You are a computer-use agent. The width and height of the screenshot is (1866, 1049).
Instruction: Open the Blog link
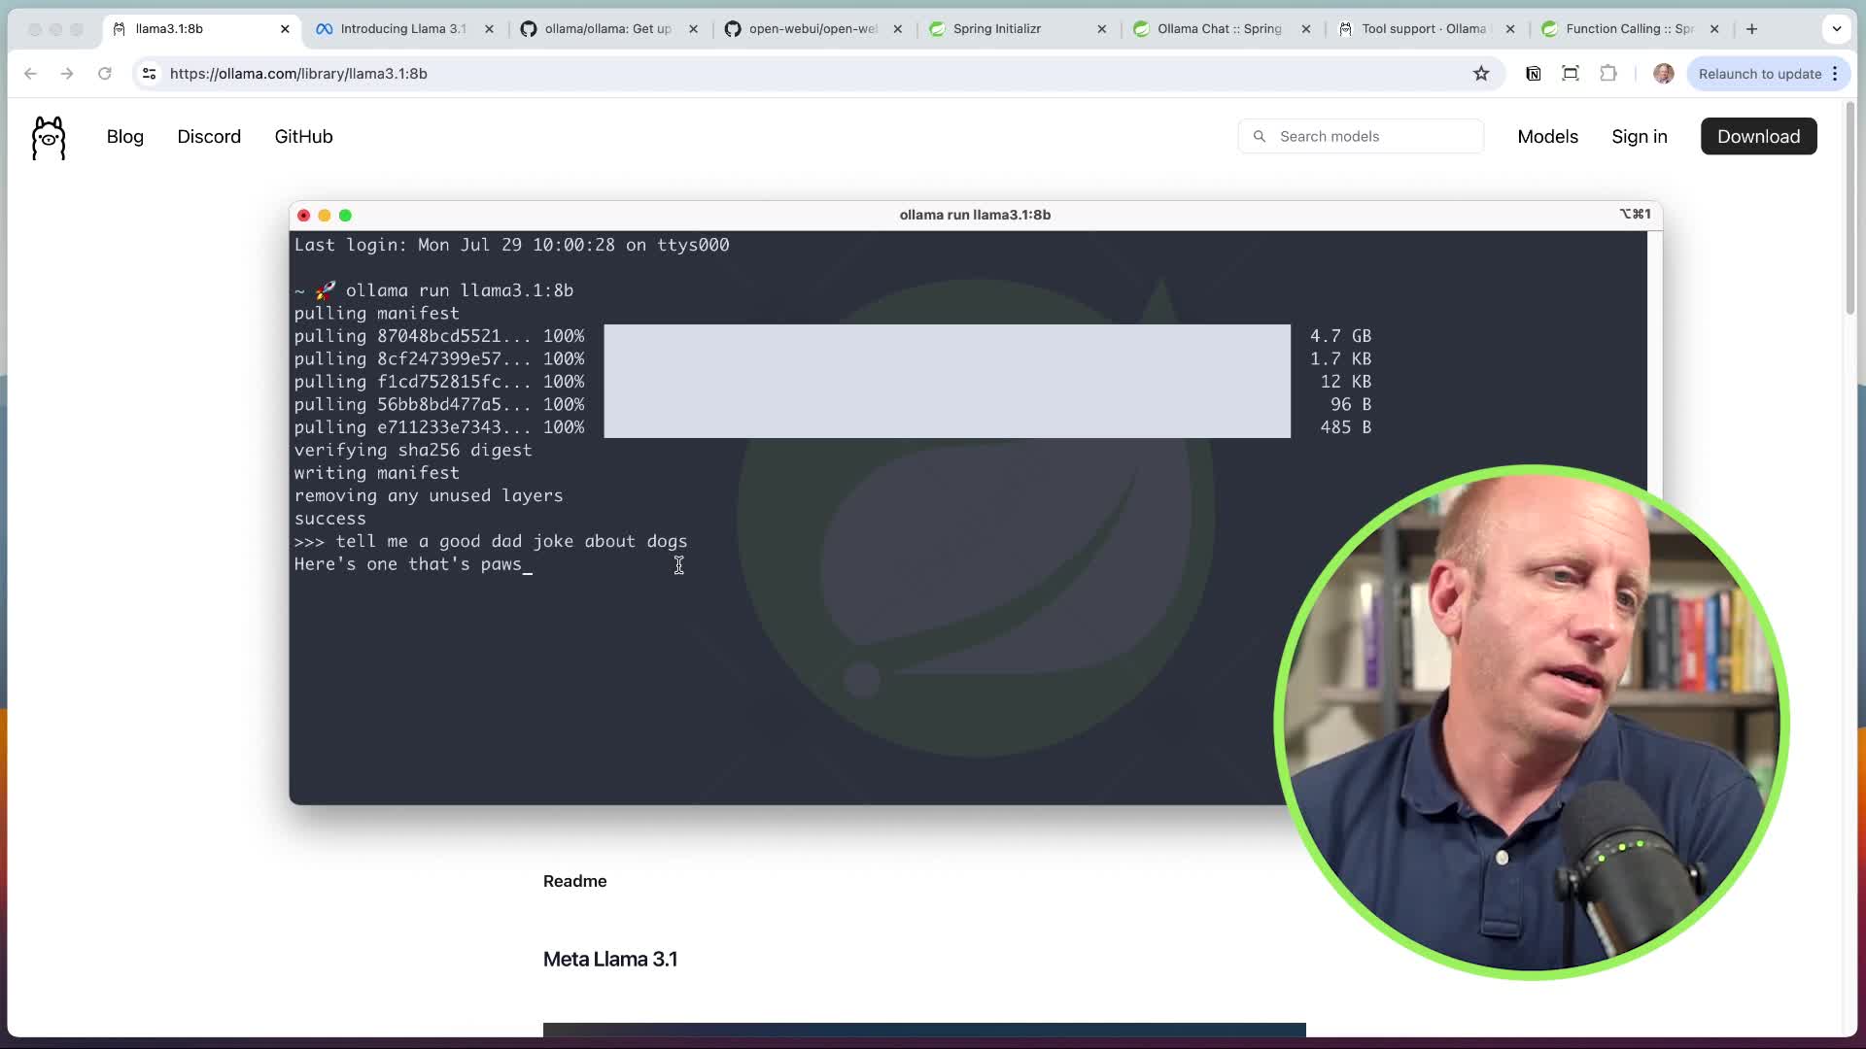pyautogui.click(x=125, y=137)
